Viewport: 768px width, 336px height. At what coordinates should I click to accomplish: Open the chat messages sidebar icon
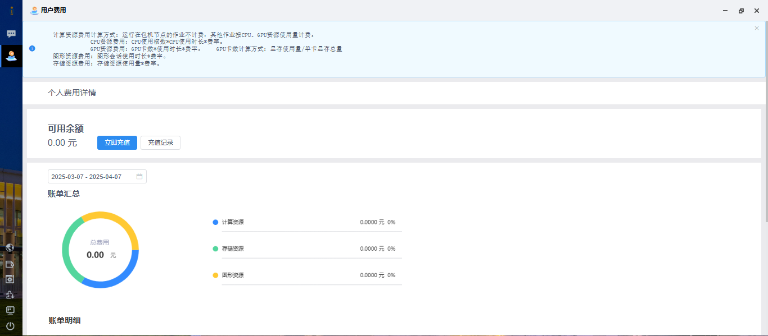click(11, 34)
